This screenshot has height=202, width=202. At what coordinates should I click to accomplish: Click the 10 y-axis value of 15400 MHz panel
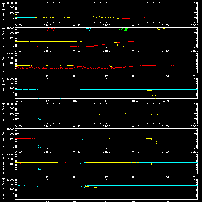[13, 194]
